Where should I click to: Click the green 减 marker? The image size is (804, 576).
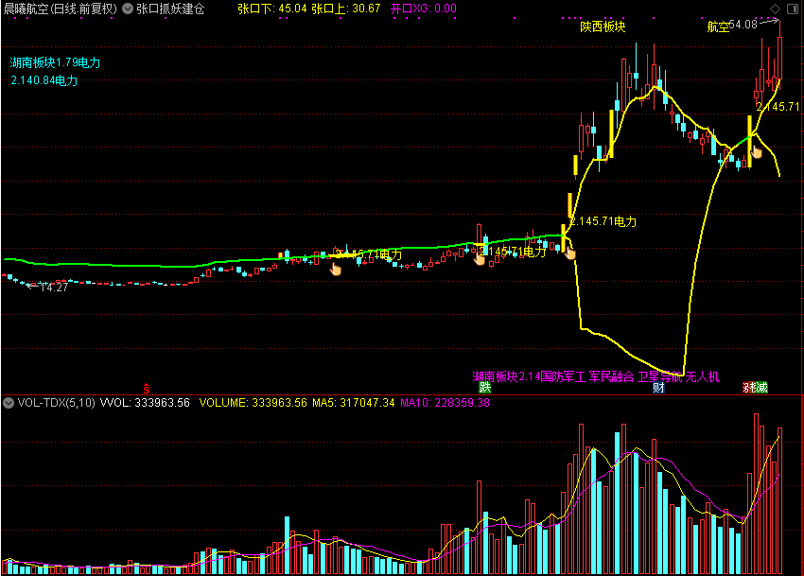click(x=762, y=387)
